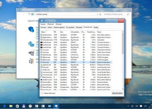Switch to the Procesy tab
Viewport: 152px width, 109px height.
(x=43, y=27)
